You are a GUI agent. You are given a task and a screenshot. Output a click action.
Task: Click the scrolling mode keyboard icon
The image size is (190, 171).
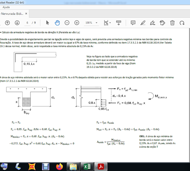pos(119,23)
